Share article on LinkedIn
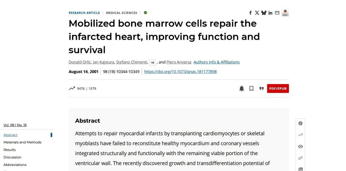Image resolution: width=346 pixels, height=171 pixels. point(270,13)
